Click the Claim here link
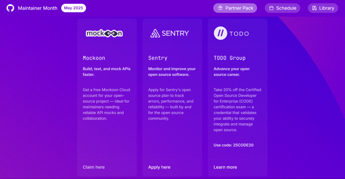Screen dimensions: 345x179 [x=94, y=167]
